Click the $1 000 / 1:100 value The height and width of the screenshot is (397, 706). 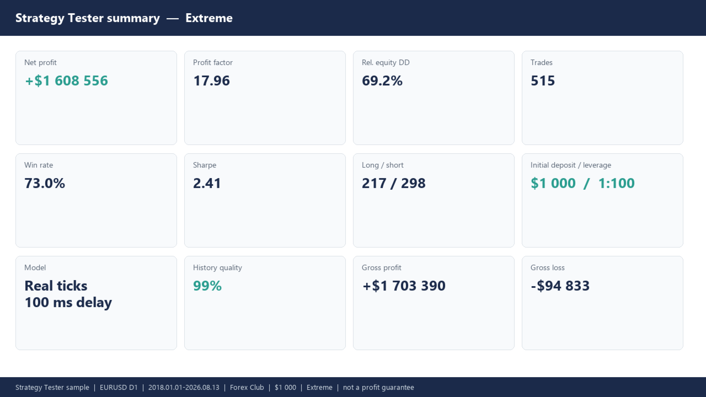[582, 184]
